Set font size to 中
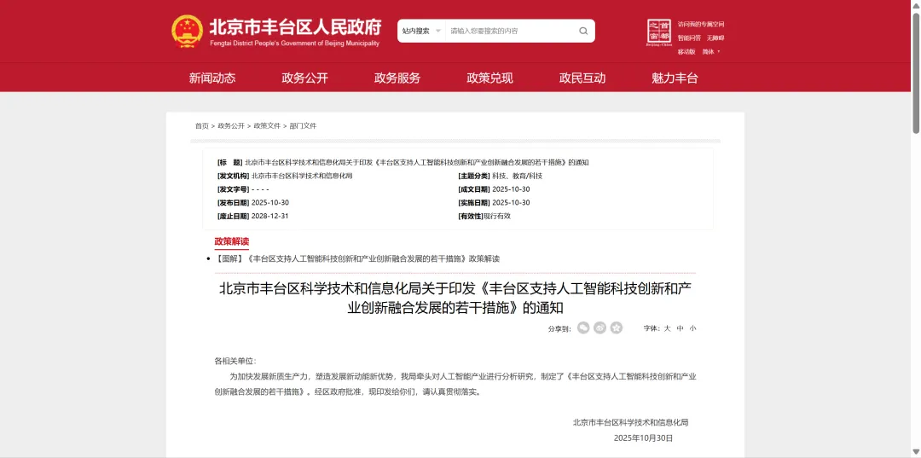Image resolution: width=921 pixels, height=458 pixels. pyautogui.click(x=681, y=328)
